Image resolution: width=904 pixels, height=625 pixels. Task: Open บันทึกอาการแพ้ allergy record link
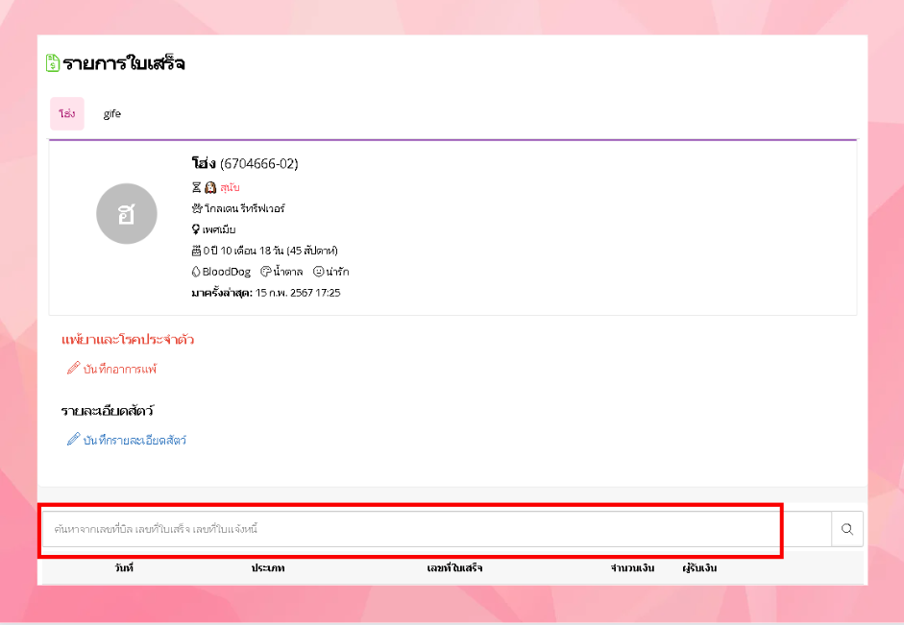pyautogui.click(x=120, y=370)
